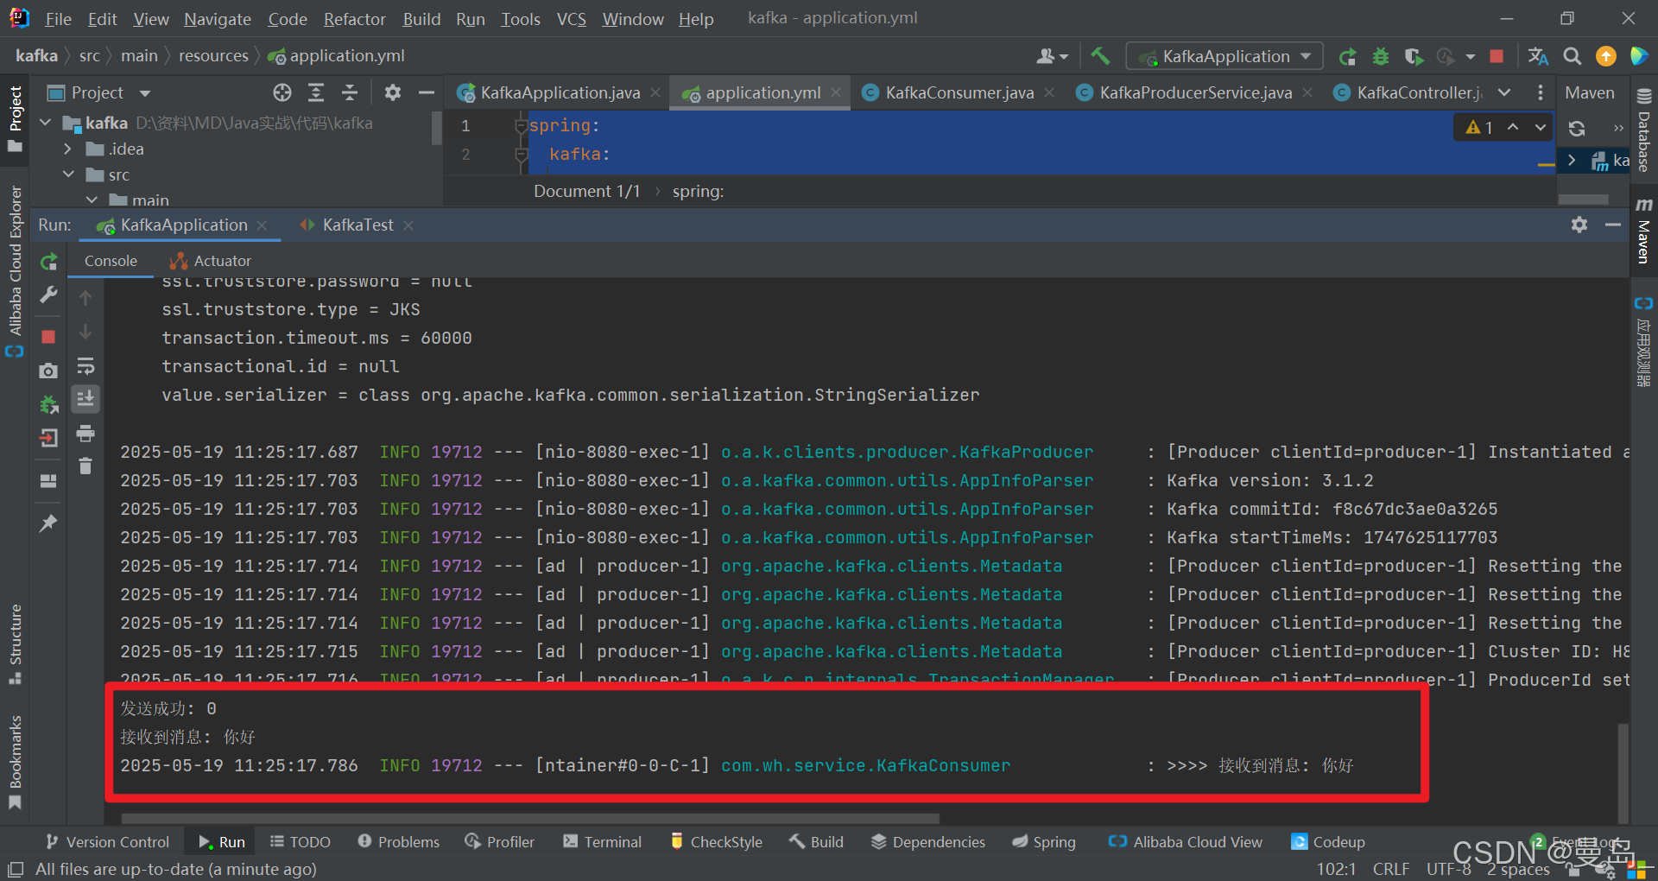The image size is (1658, 881).
Task: Hide the Project panel with minus icon
Action: 427,92
